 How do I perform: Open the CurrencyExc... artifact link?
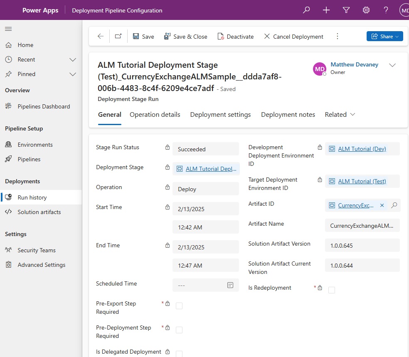tap(356, 205)
